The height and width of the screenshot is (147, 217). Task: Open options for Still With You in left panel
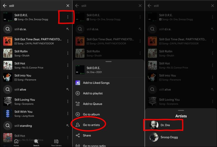pyautogui.click(x=68, y=113)
